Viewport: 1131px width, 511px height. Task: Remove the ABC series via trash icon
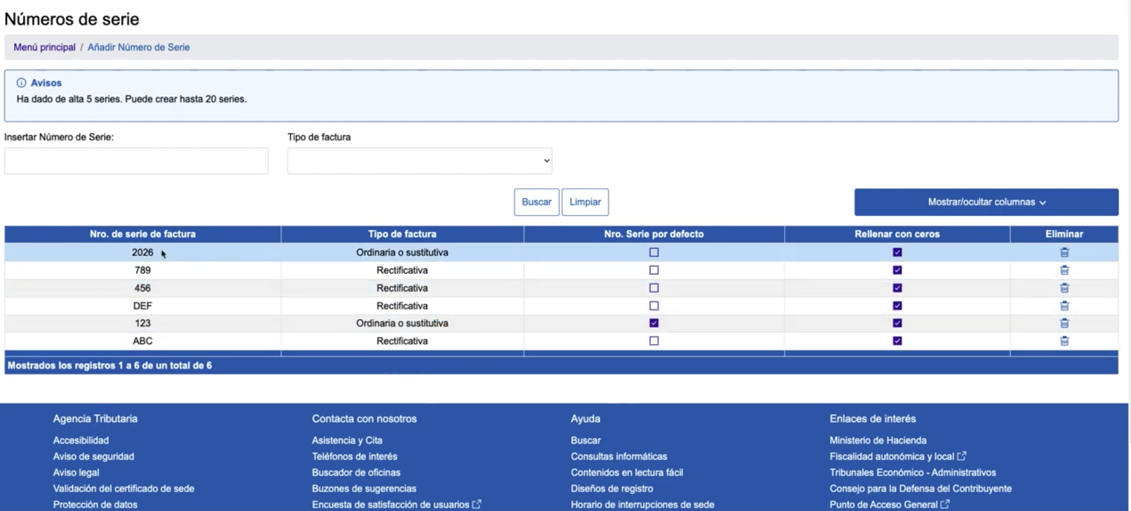point(1064,341)
